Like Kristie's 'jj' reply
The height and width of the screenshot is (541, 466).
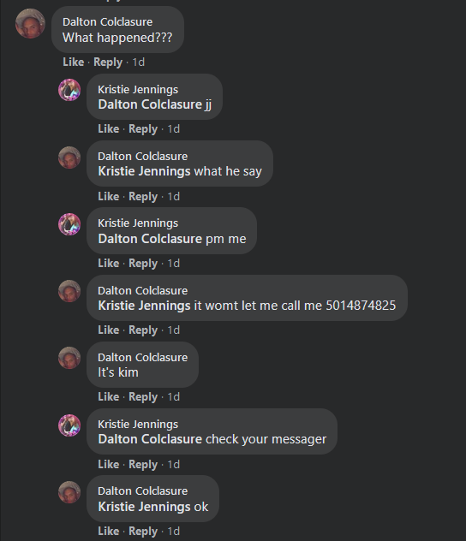(109, 128)
